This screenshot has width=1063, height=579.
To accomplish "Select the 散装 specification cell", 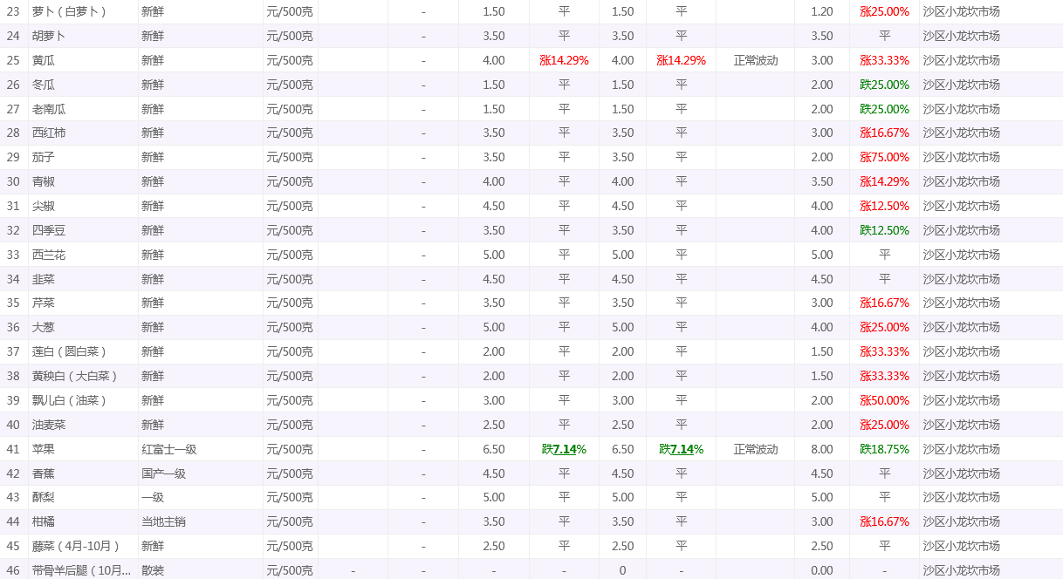I will [x=153, y=570].
